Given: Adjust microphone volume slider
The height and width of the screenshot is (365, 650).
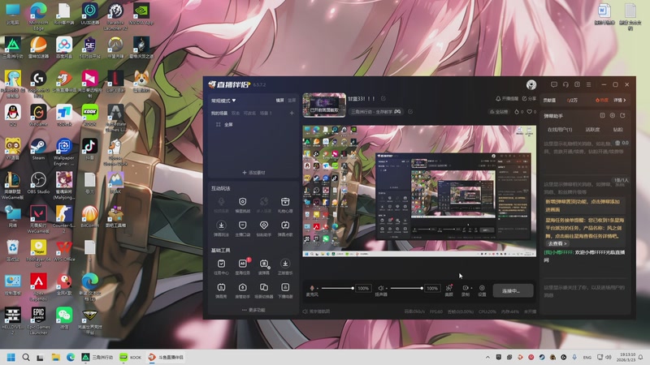Looking at the screenshot, I should pyautogui.click(x=337, y=288).
